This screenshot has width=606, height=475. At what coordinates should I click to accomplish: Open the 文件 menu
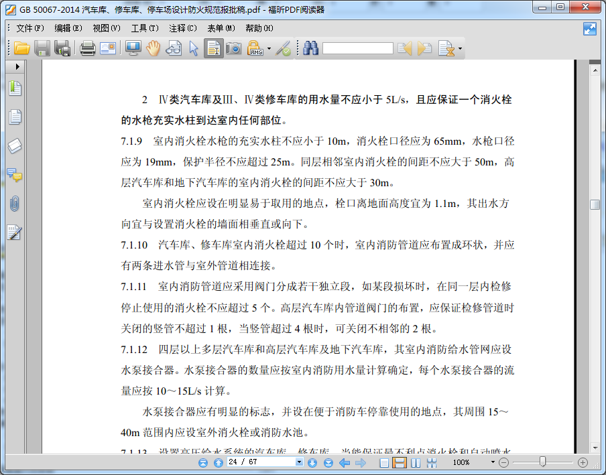coord(29,28)
